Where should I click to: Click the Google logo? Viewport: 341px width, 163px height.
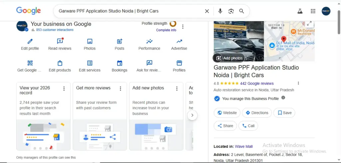[x=29, y=11]
